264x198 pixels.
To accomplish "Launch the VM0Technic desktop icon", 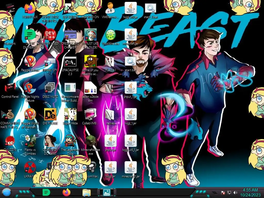I will click(110, 8).
